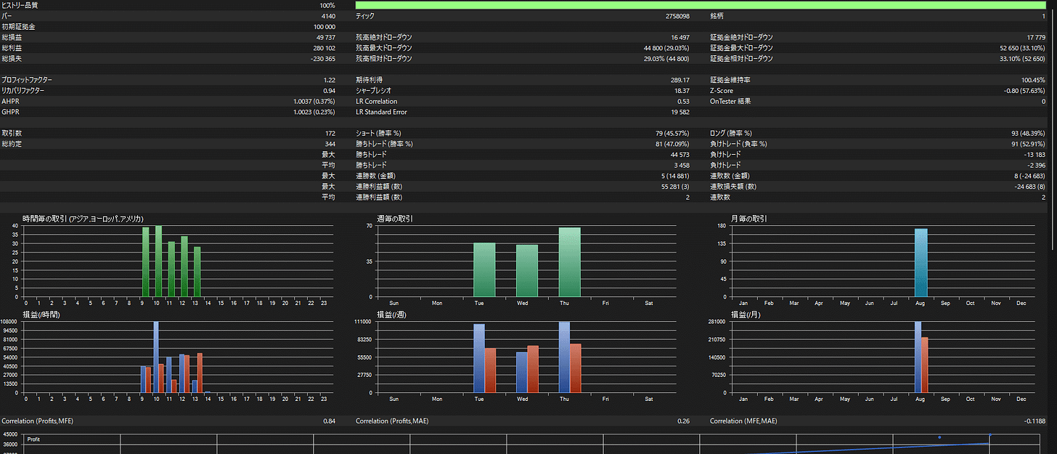Click the largest profit trade value 44 573
The height and width of the screenshot is (454, 1057).
coord(680,155)
